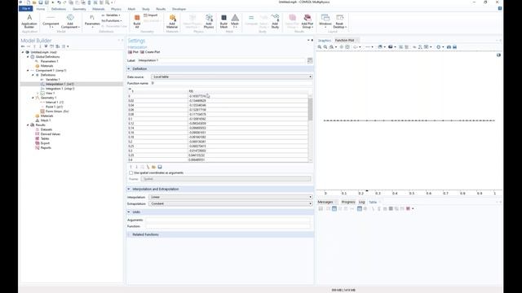Collapse the Definition section
This screenshot has width=522, height=293.
pos(129,68)
